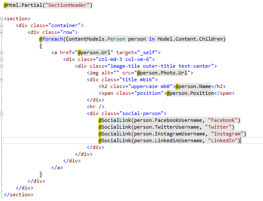Collapse the div class="container" block
The height and width of the screenshot is (201, 263).
coord(1,25)
